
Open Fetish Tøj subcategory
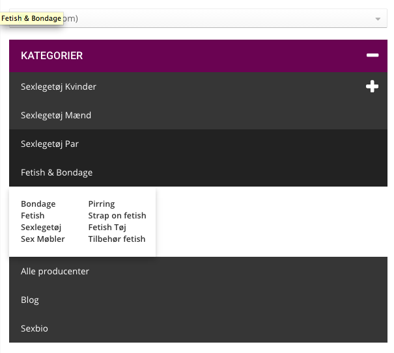(107, 228)
